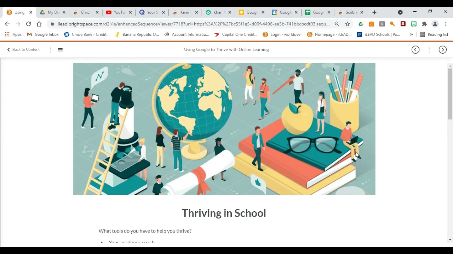Open the Chrome profile avatar

pos(435,24)
